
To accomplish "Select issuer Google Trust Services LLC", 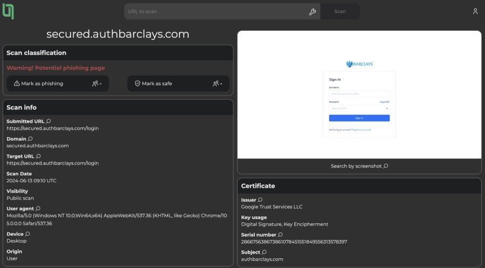I will (x=272, y=207).
